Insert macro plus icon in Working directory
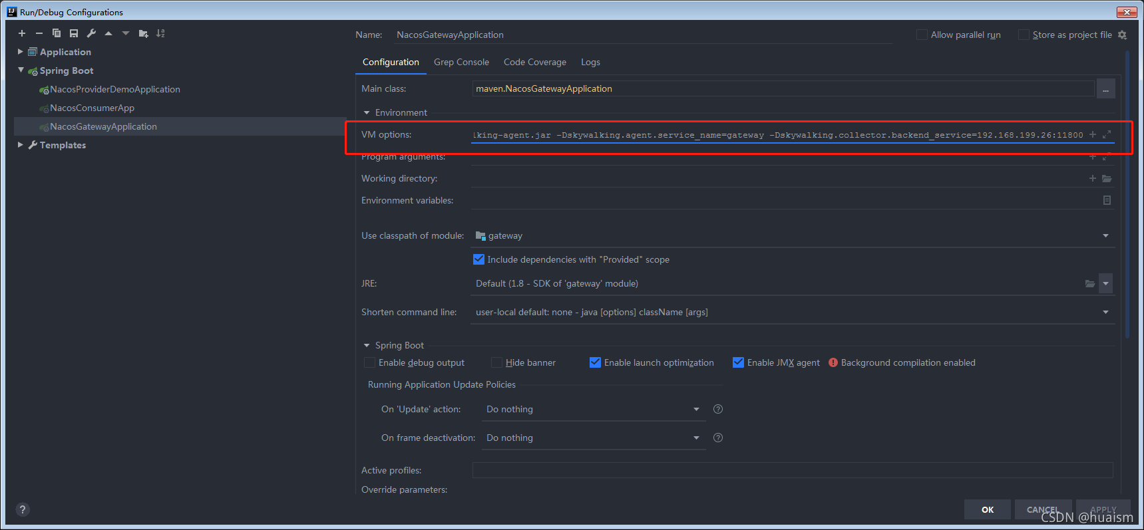Screen dimensions: 1144x530 (x=1093, y=178)
